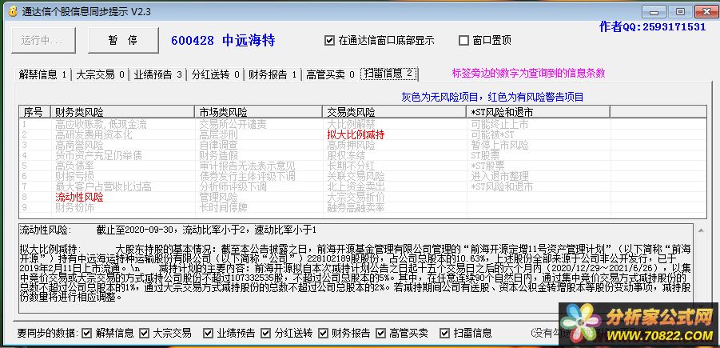Select the 高层涉刑 cell
The width and height of the screenshot is (720, 348).
[x=218, y=134]
